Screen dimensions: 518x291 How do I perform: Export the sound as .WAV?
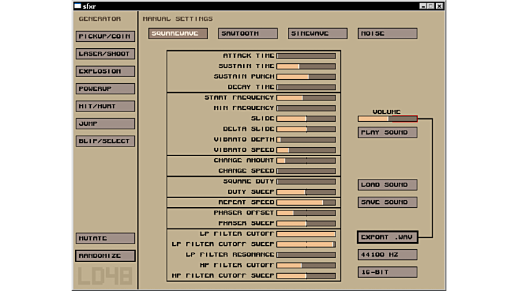(387, 237)
